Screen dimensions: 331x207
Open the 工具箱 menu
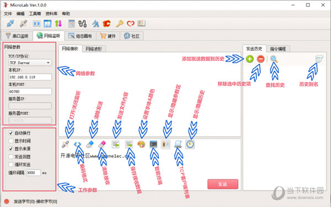35,14
